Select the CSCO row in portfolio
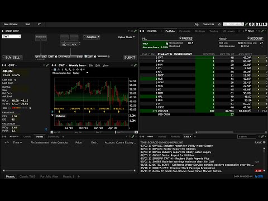Viewport: 268px width, 201px height. click(203, 107)
